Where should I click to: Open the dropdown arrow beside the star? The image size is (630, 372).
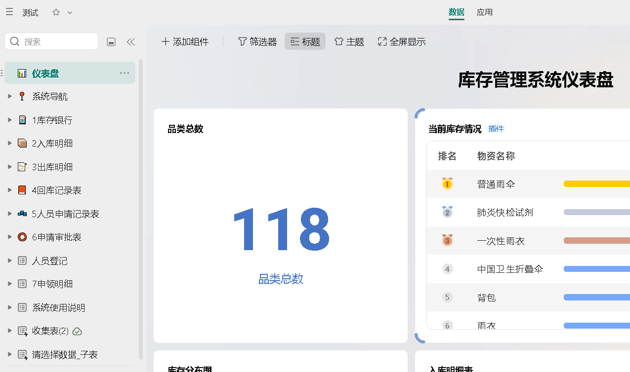(70, 12)
